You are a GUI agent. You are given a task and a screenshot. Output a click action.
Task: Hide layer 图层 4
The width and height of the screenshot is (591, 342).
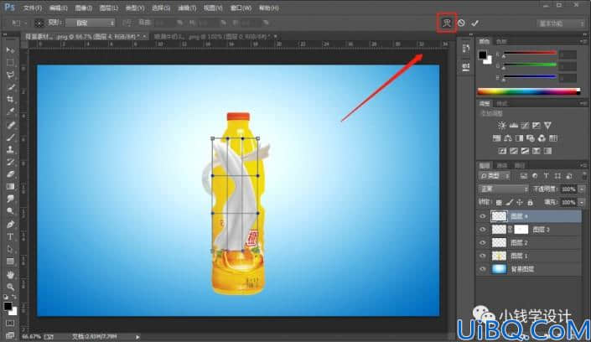(x=483, y=216)
